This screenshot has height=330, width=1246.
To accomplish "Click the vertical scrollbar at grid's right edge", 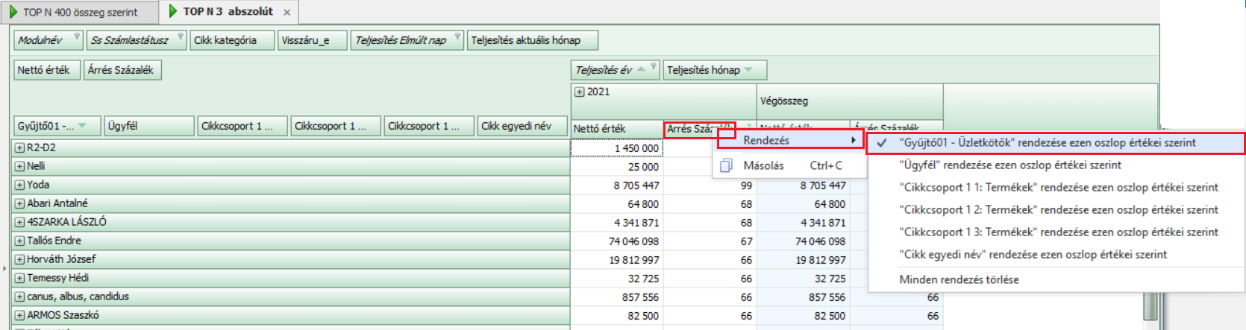I will (1150, 305).
